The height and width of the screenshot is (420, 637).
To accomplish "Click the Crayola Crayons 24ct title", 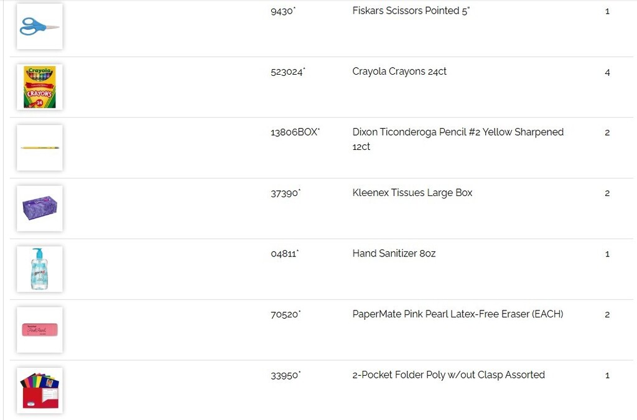I will (399, 72).
